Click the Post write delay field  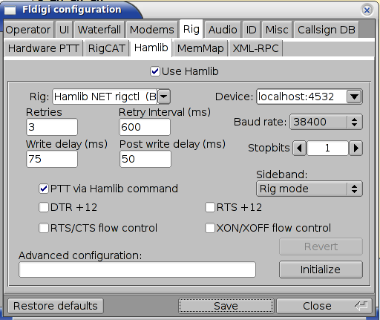tap(145, 159)
